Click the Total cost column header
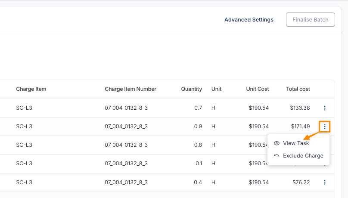The width and height of the screenshot is (348, 198). point(298,89)
